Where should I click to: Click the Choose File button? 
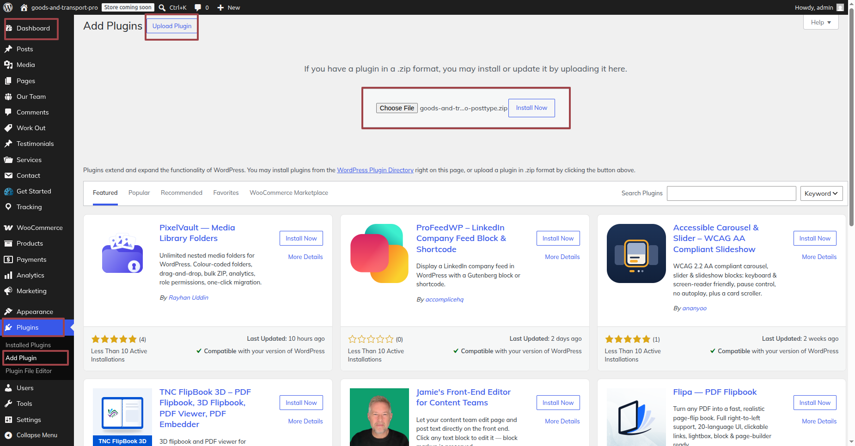(397, 108)
